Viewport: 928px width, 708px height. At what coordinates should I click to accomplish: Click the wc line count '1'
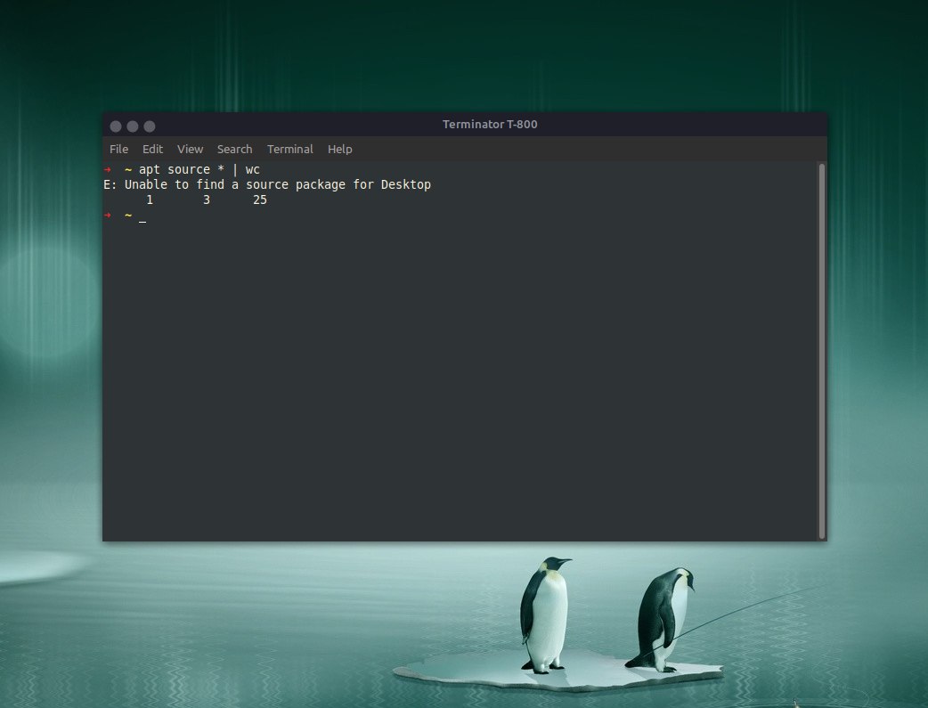click(x=150, y=200)
